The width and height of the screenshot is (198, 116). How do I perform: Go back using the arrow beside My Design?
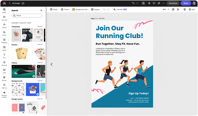coord(10,3)
